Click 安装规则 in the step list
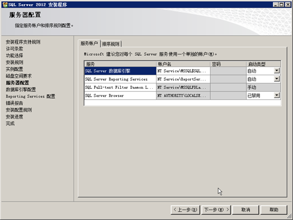Viewport: 293px width, 220px height. (x=15, y=62)
